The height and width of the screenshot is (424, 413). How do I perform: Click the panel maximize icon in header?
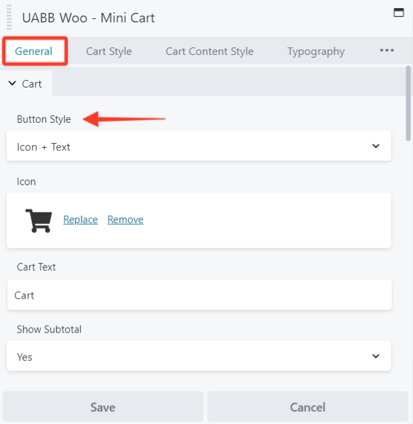tap(399, 12)
